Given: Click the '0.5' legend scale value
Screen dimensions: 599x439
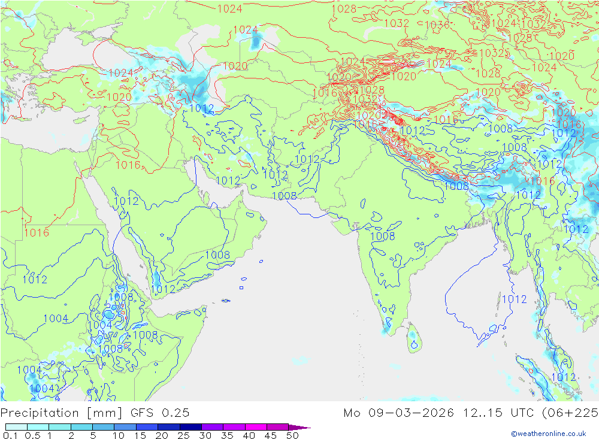Looking at the screenshot, I should (32, 435).
